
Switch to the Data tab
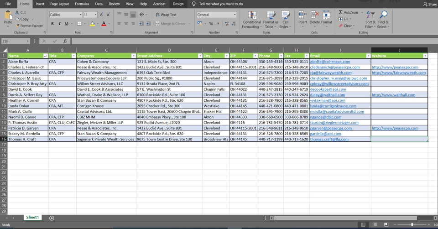[99, 4]
